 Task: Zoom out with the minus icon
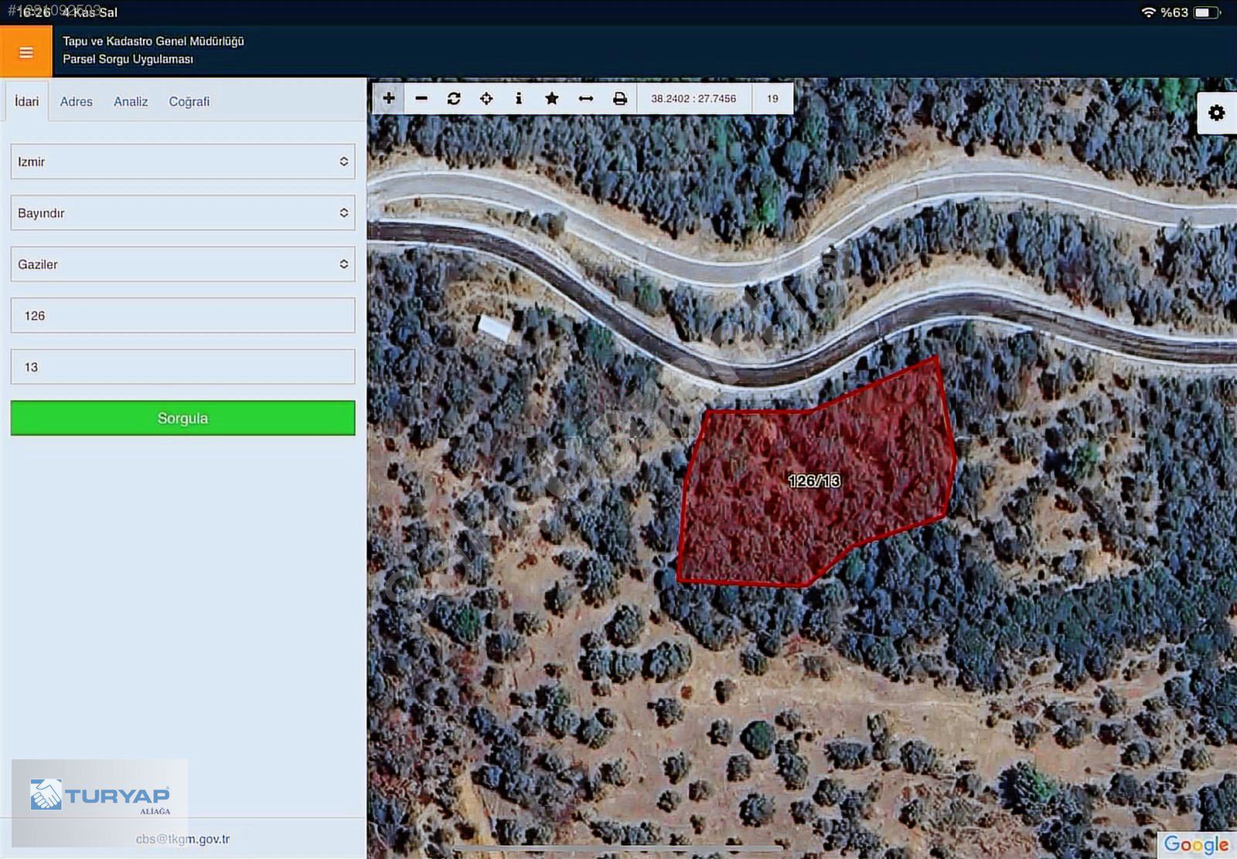click(421, 98)
